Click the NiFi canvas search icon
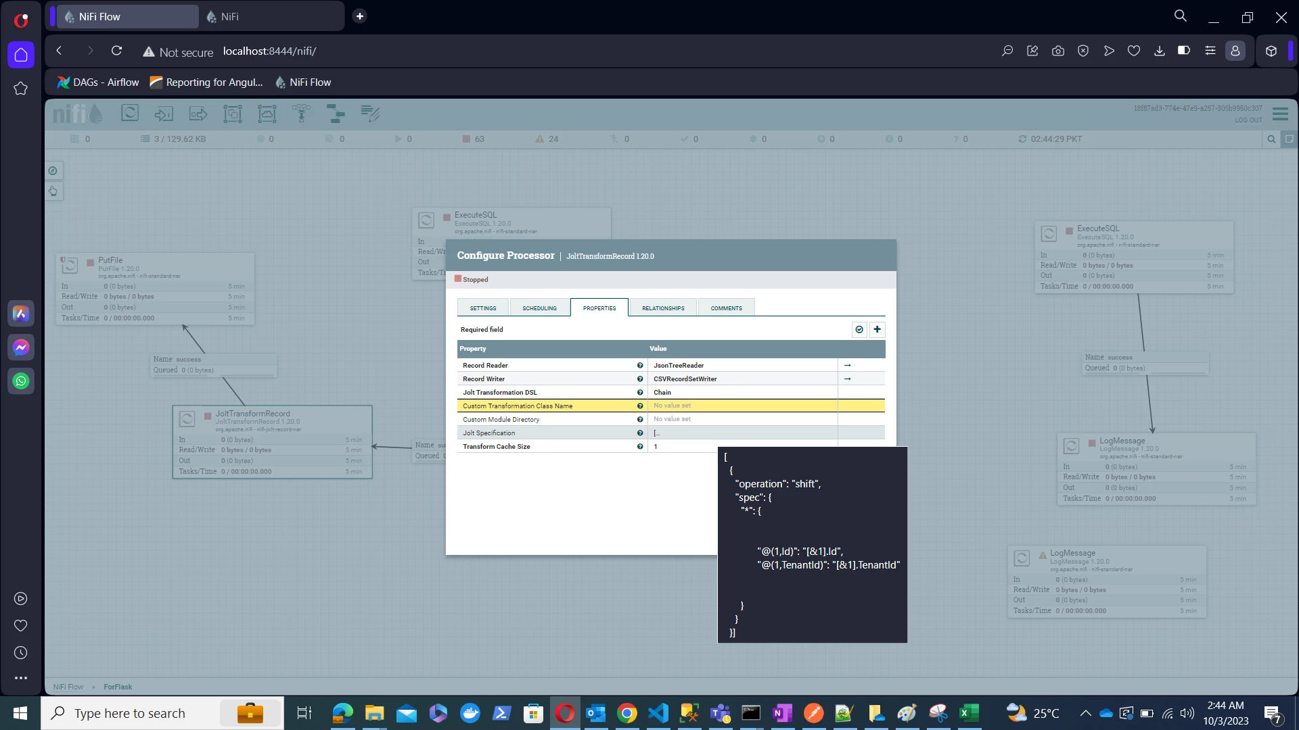The width and height of the screenshot is (1299, 730). click(1271, 139)
